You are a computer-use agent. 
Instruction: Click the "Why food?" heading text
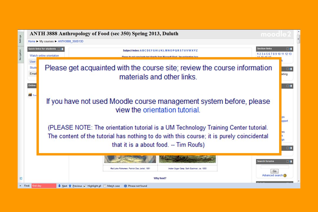[160, 178]
